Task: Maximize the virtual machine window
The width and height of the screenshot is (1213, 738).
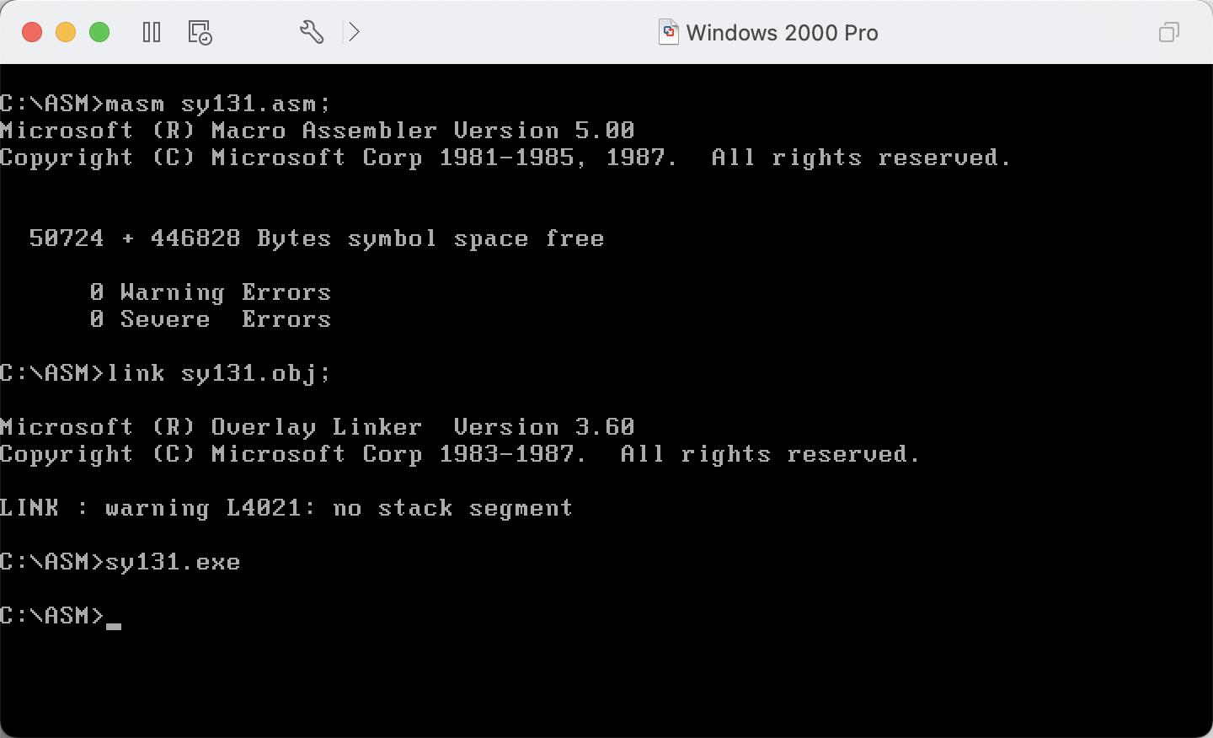Action: pyautogui.click(x=99, y=32)
